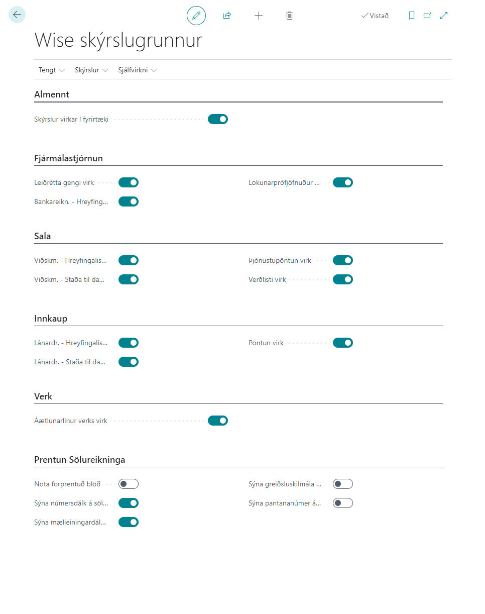The width and height of the screenshot is (485, 614).
Task: Click the bookmark icon
Action: coord(412,16)
